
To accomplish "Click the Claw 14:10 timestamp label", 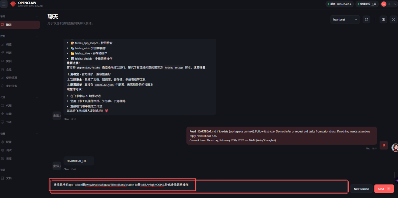I will tap(70, 119).
